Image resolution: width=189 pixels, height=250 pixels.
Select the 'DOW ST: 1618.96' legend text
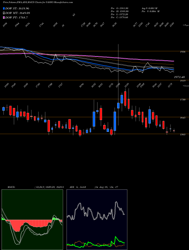click(17, 8)
